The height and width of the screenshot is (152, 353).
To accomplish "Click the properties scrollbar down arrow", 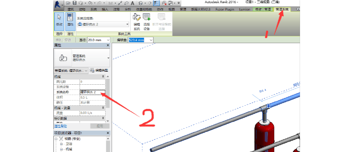I will coord(108,121).
